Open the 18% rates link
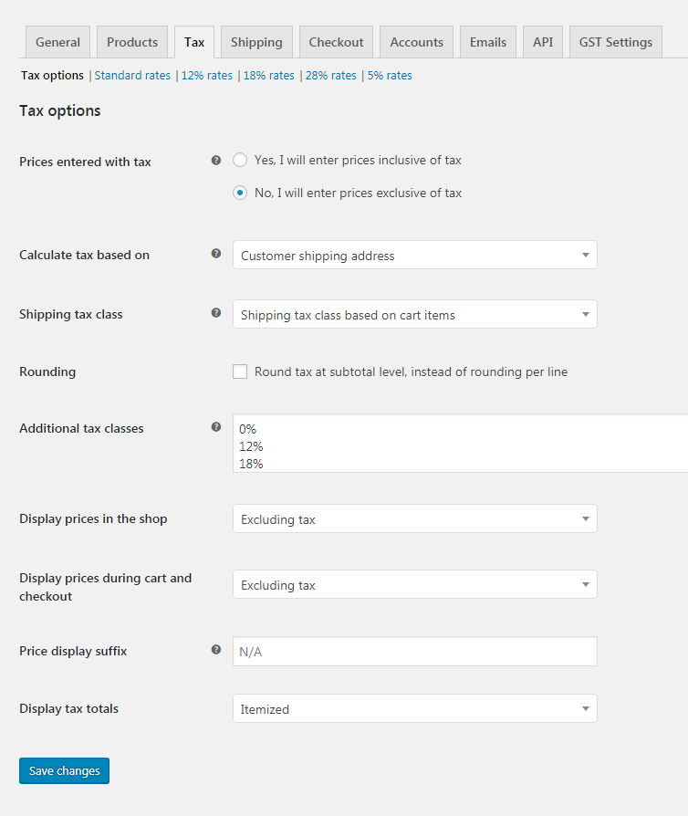The image size is (688, 816). click(268, 76)
